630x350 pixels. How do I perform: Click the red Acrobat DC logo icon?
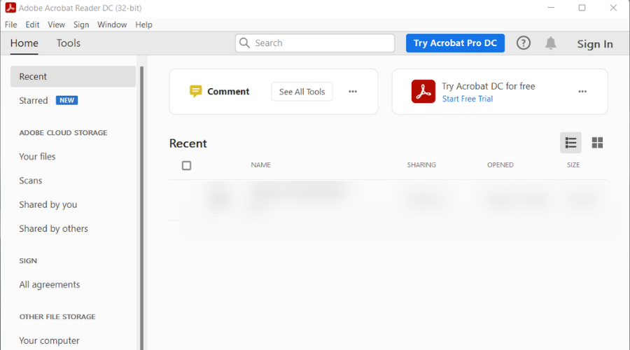423,92
